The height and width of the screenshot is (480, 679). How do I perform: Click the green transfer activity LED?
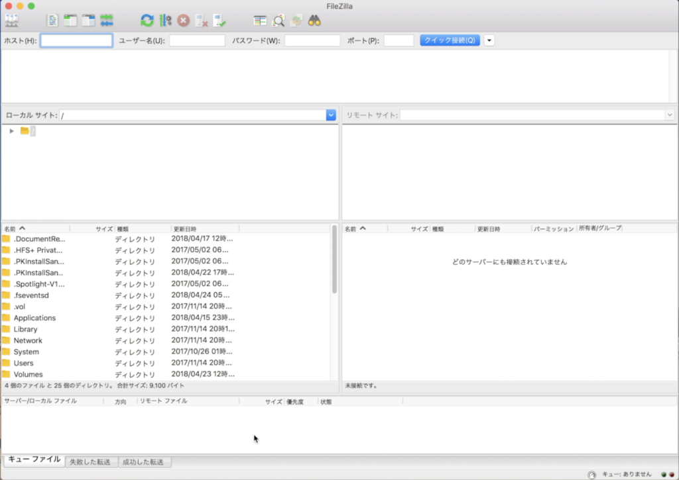click(664, 475)
